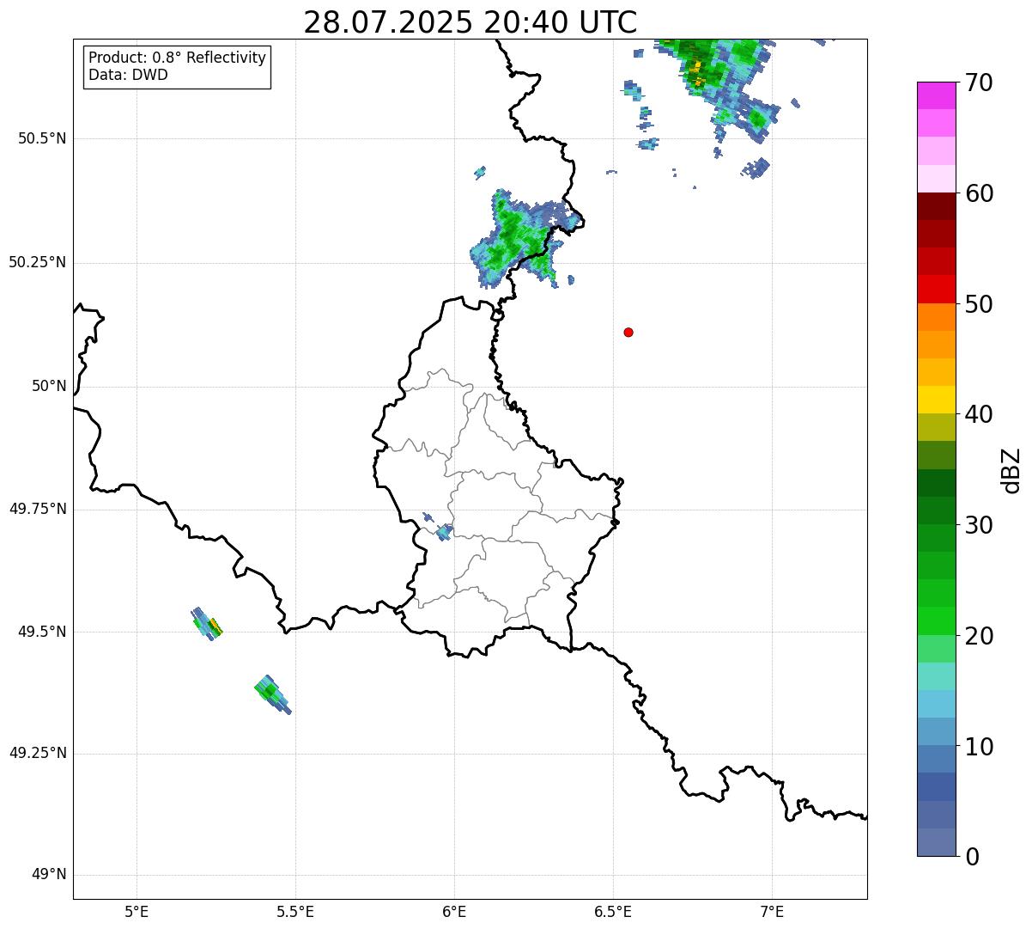Click the colorbar tick label 0
Viewport: 1032px width, 929px height.
click(x=971, y=857)
